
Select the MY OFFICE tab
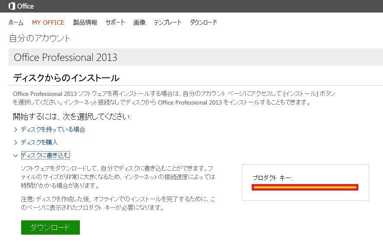tap(48, 22)
